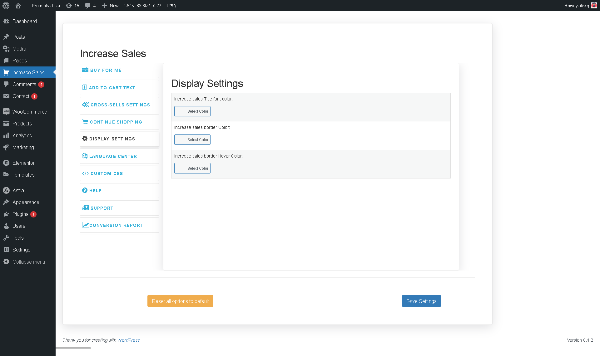Open the New content menu
This screenshot has height=356, width=600.
tap(111, 6)
